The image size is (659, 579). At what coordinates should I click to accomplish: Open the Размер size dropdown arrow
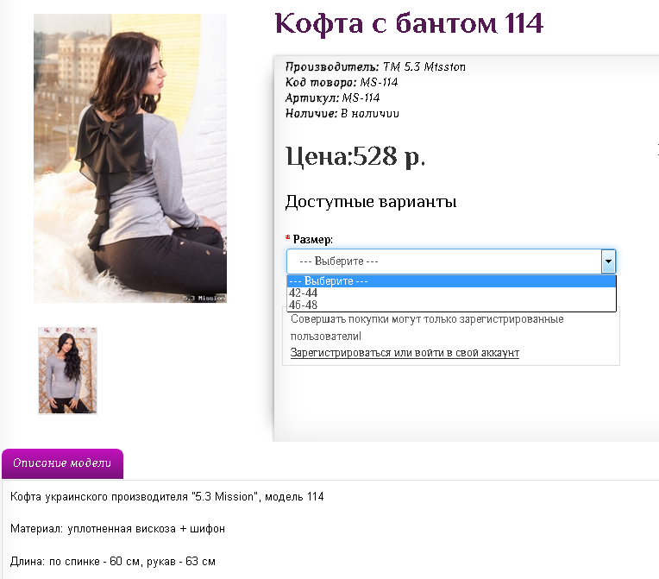coord(608,261)
